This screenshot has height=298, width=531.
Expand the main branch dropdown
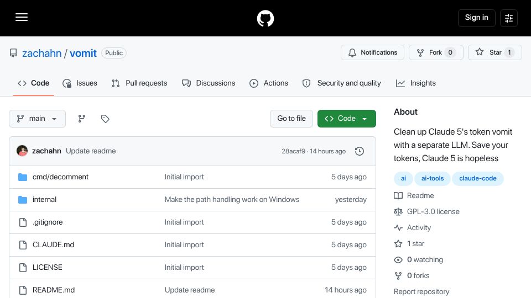(37, 119)
